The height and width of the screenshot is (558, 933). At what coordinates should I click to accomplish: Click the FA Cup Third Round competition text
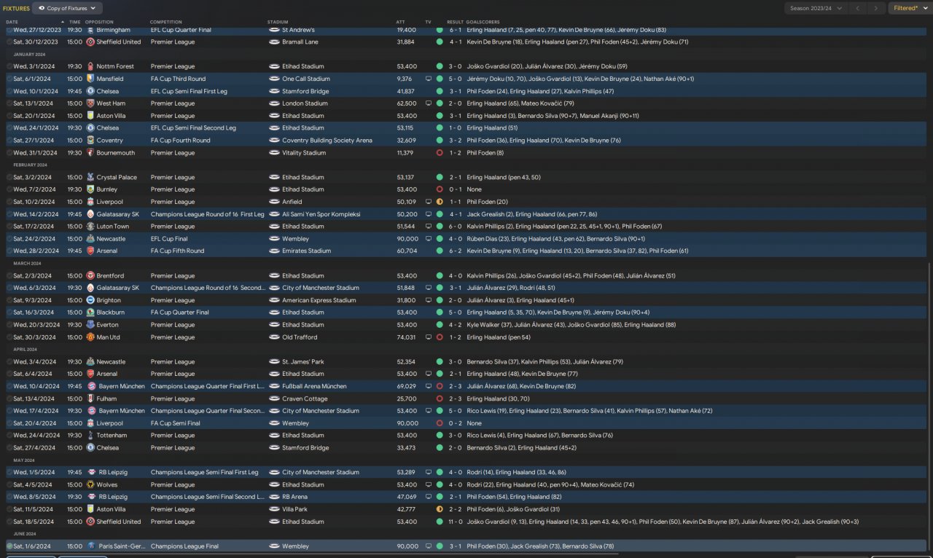click(x=179, y=79)
